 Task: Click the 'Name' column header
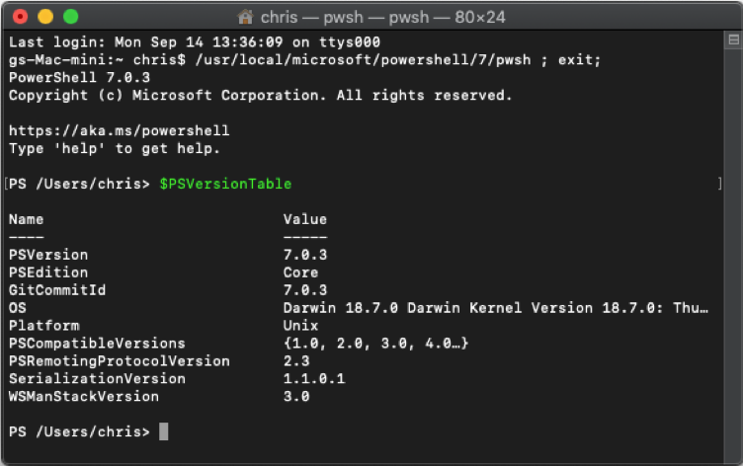click(26, 219)
